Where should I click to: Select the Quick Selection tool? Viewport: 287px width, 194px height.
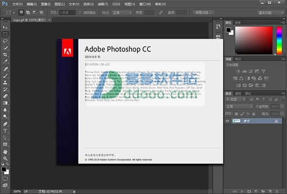click(5, 48)
